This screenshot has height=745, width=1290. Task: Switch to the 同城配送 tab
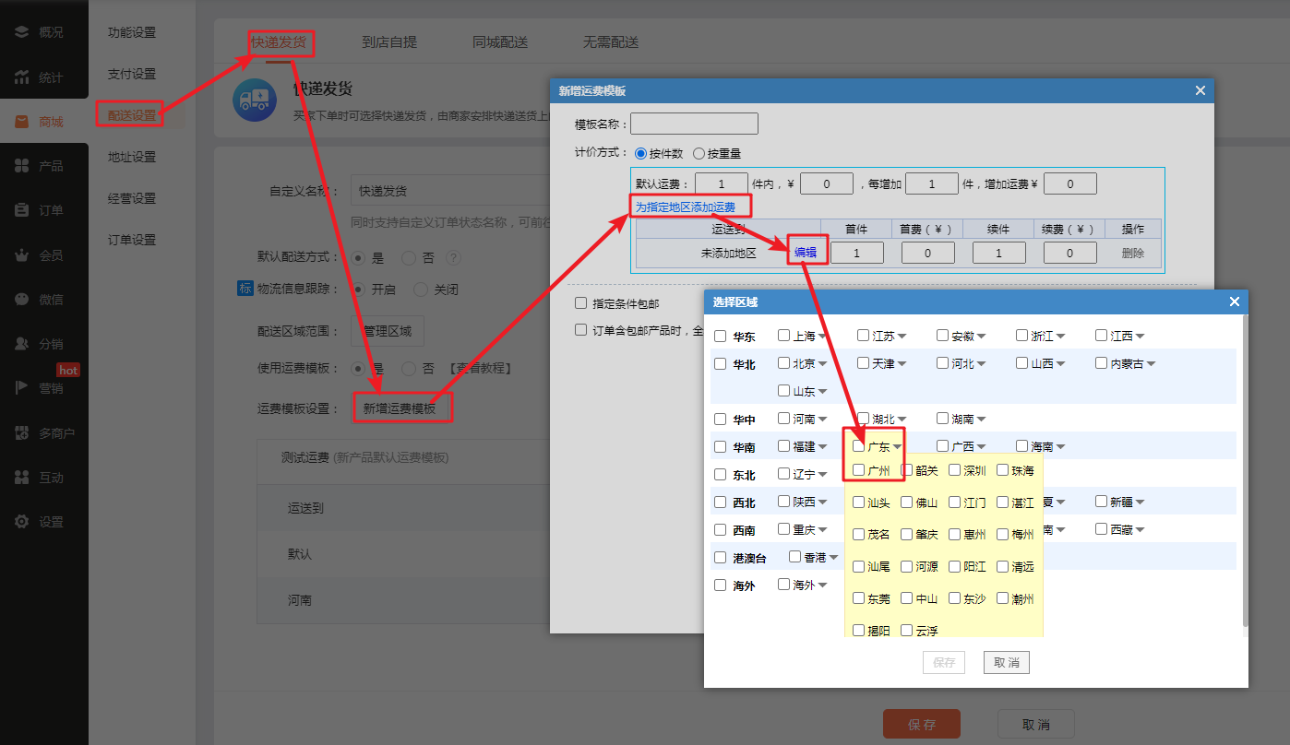coord(500,42)
